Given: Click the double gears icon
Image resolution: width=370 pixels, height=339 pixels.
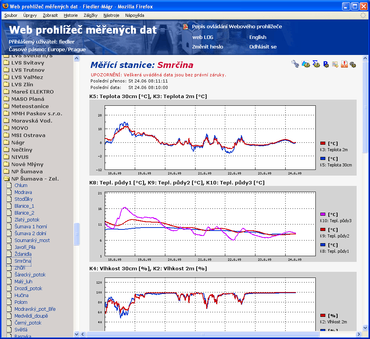Looking at the screenshot, I should [x=353, y=65].
